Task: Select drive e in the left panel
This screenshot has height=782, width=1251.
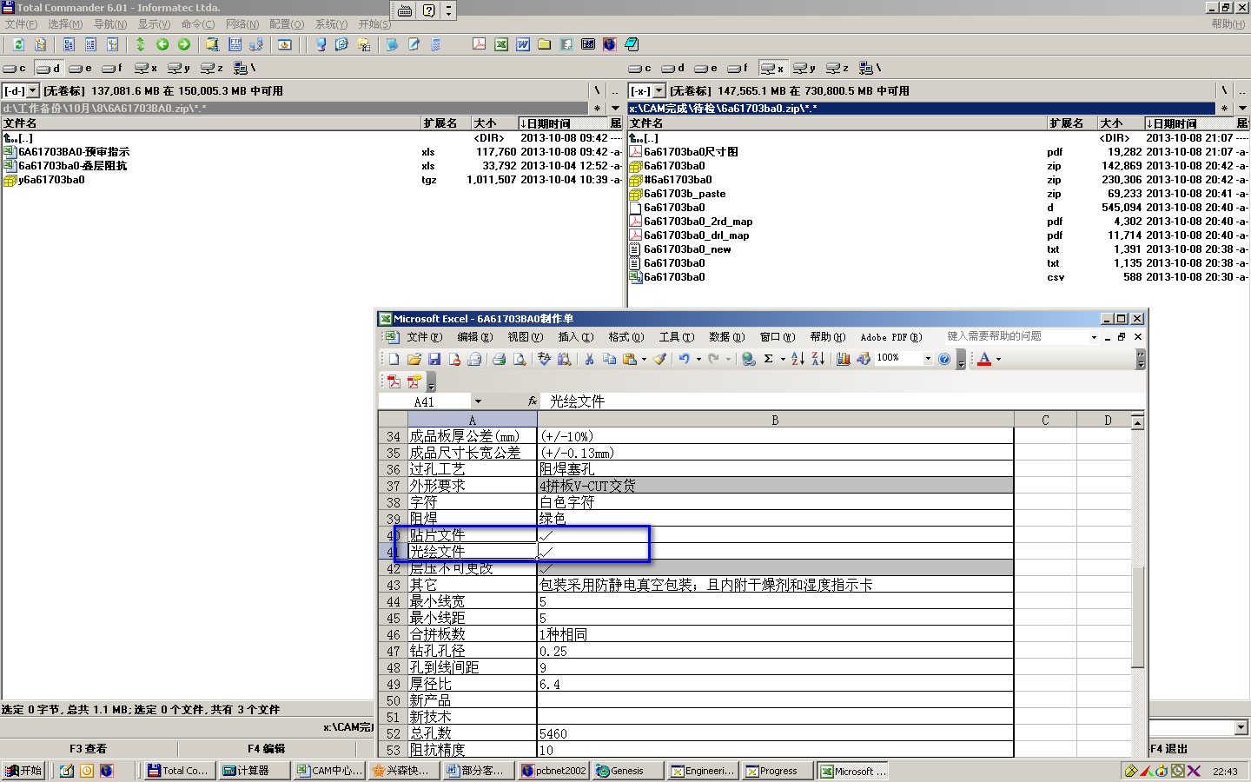Action: [81, 68]
